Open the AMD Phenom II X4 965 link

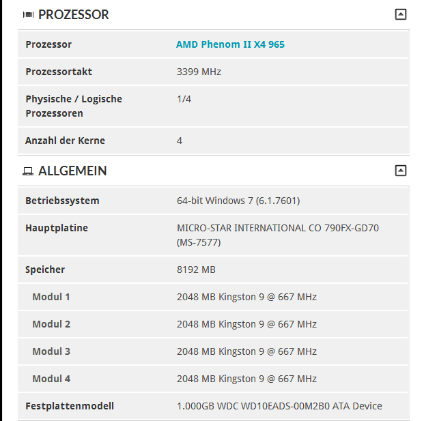tap(230, 44)
